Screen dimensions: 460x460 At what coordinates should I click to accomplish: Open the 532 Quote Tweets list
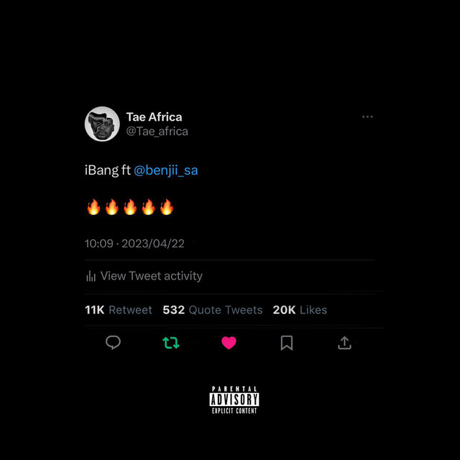pyautogui.click(x=213, y=310)
